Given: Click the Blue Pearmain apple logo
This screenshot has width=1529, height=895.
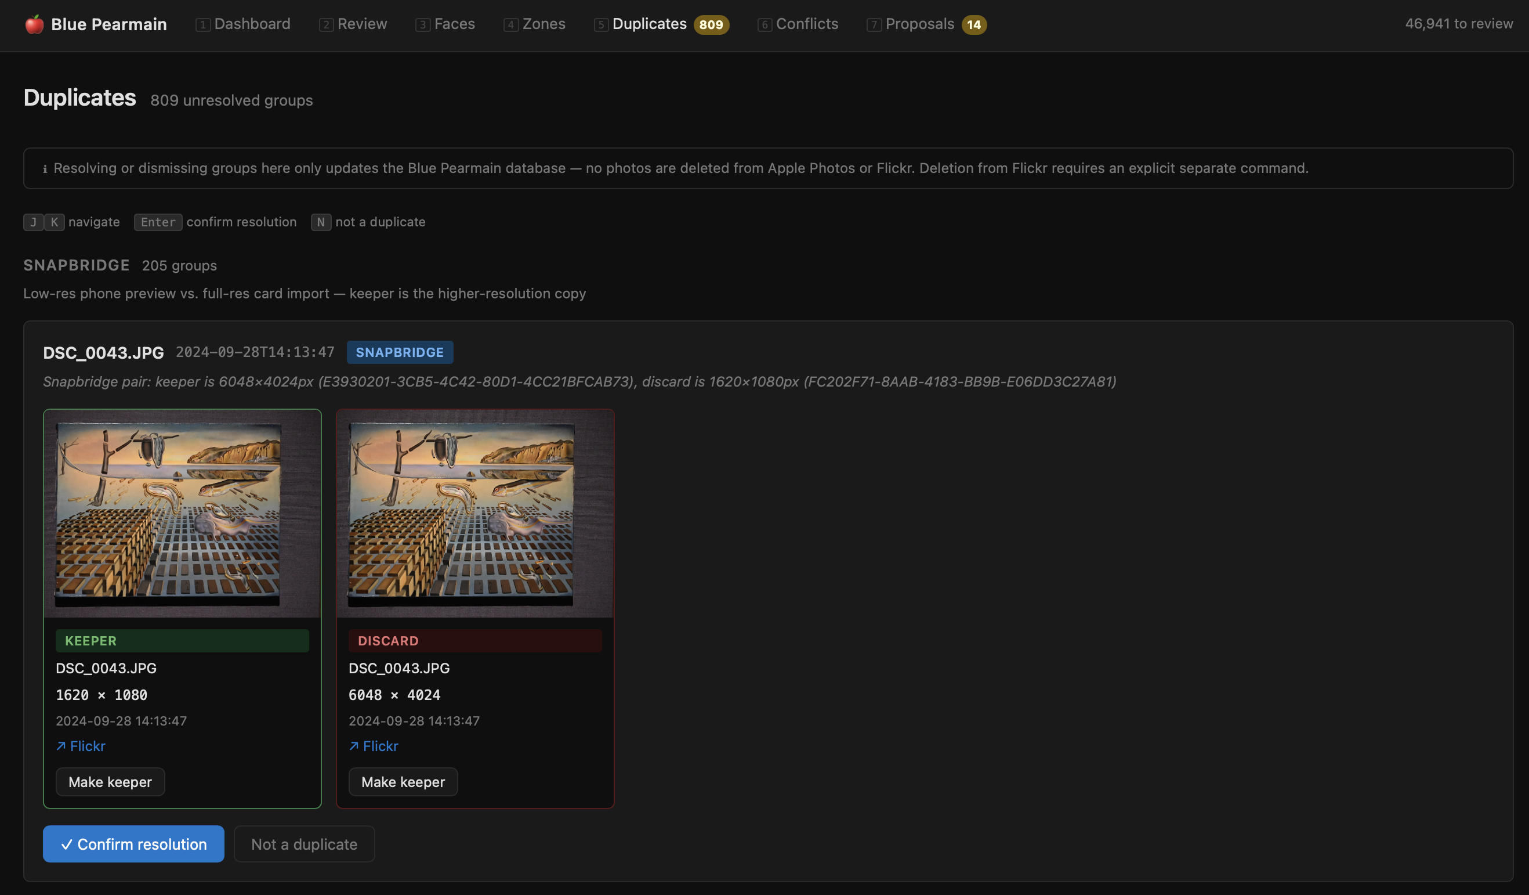Looking at the screenshot, I should 34,24.
